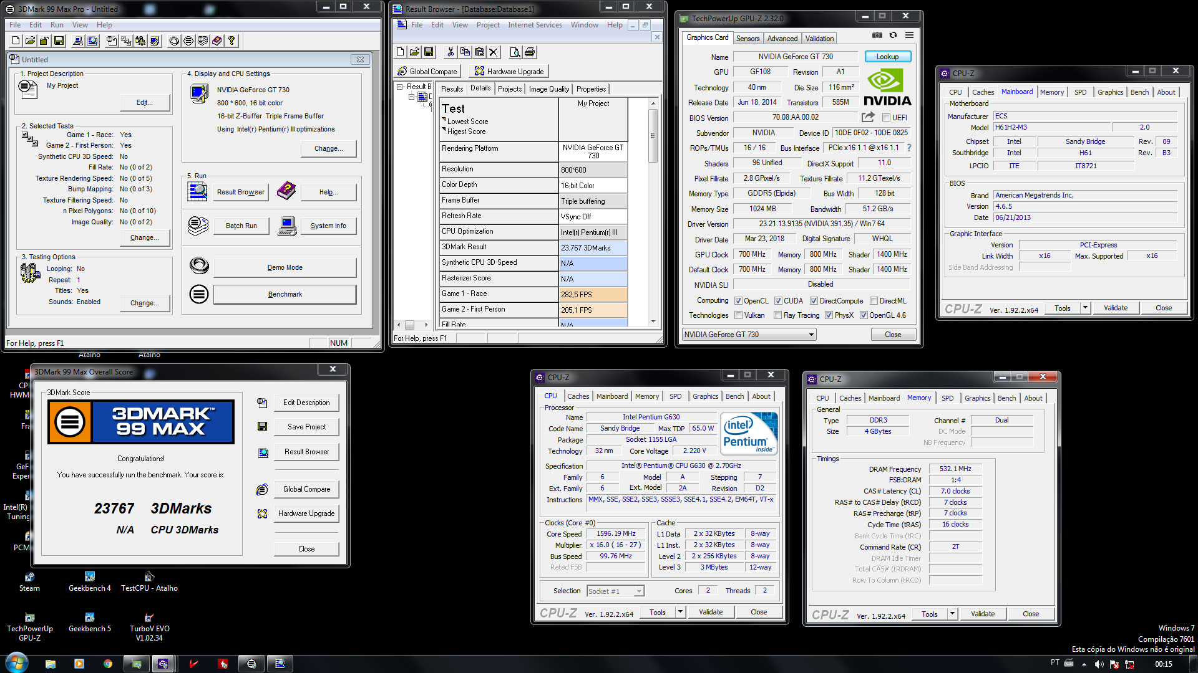Toggle UEFI checkbox in GPU-Z
1198x673 pixels.
886,118
